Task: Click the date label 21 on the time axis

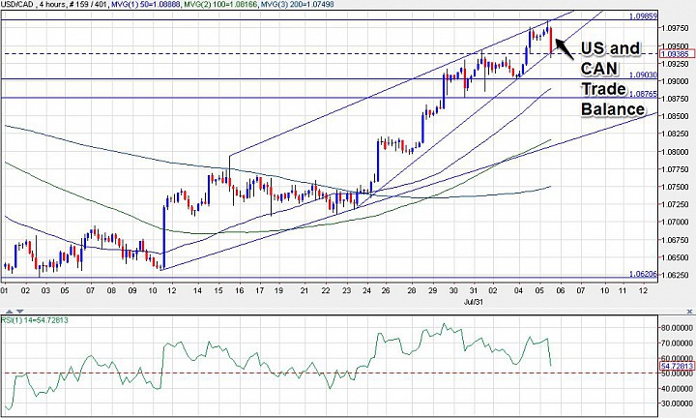Action: pyautogui.click(x=304, y=290)
